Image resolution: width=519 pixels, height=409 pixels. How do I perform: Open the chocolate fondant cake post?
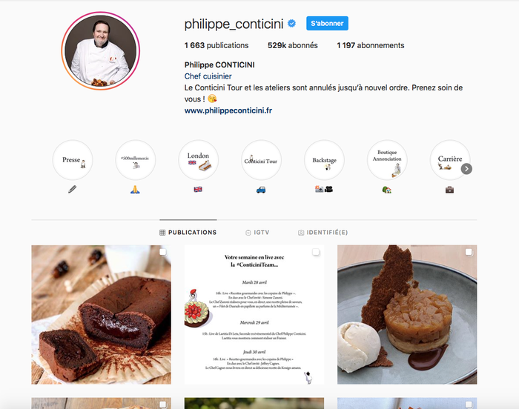pyautogui.click(x=102, y=315)
